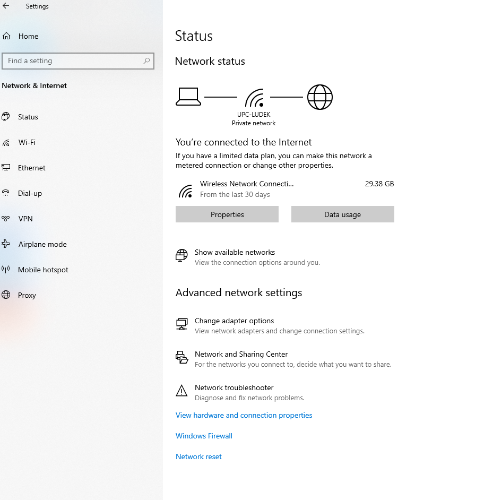Click the search magnifier icon
This screenshot has height=500, width=493.
[x=146, y=61]
